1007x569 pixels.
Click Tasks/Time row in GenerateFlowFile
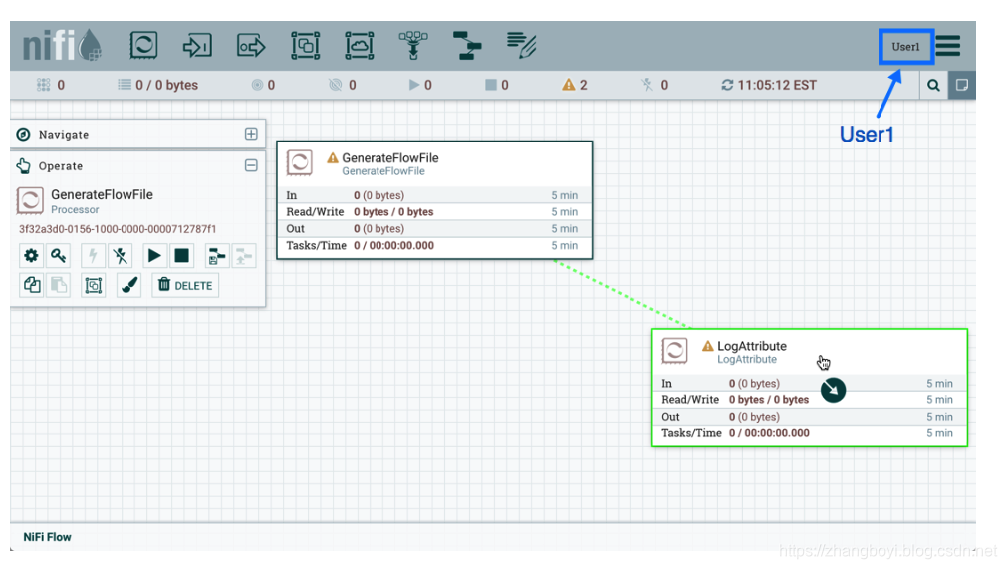point(434,245)
